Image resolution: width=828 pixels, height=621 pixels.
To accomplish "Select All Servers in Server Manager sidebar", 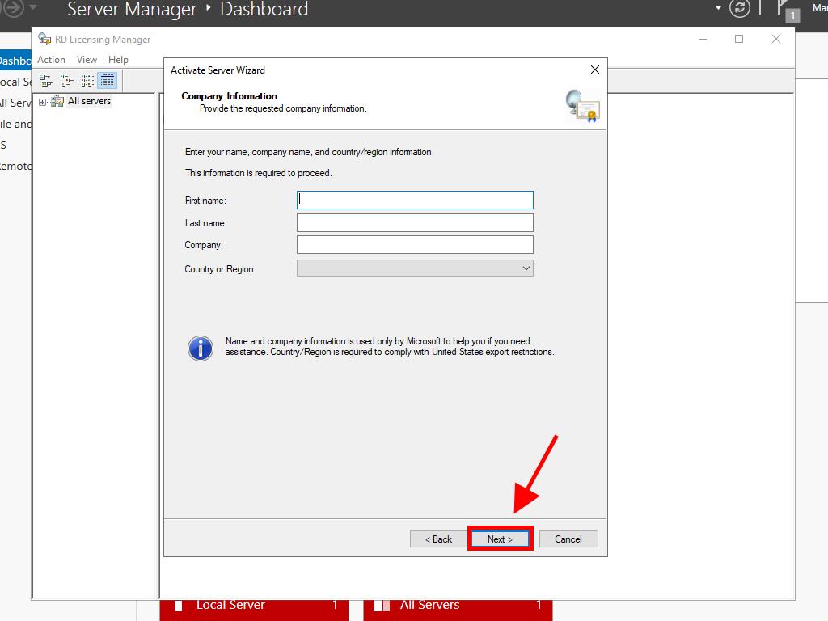I will click(x=16, y=103).
